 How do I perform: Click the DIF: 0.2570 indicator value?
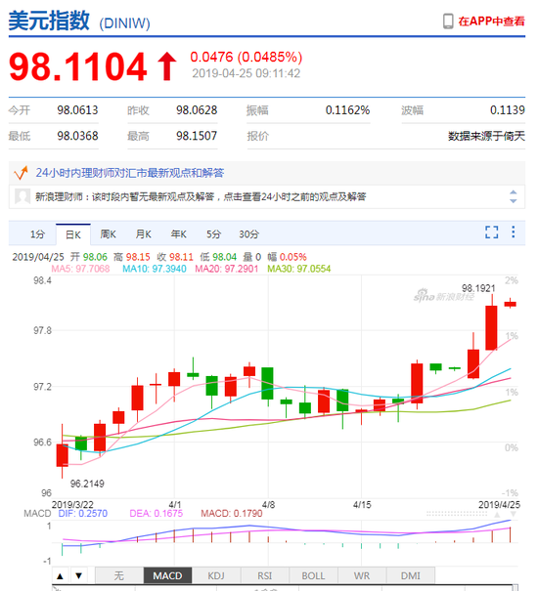pos(83,514)
